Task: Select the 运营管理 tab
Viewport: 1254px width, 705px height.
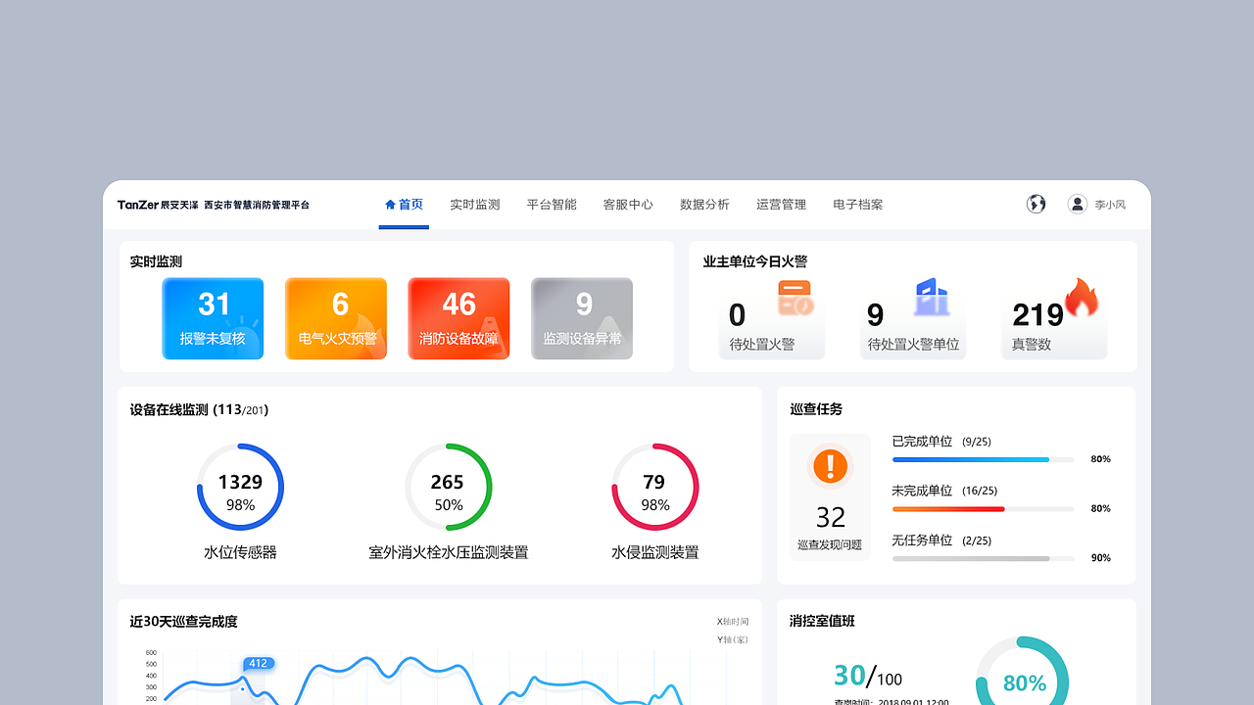Action: 781,205
